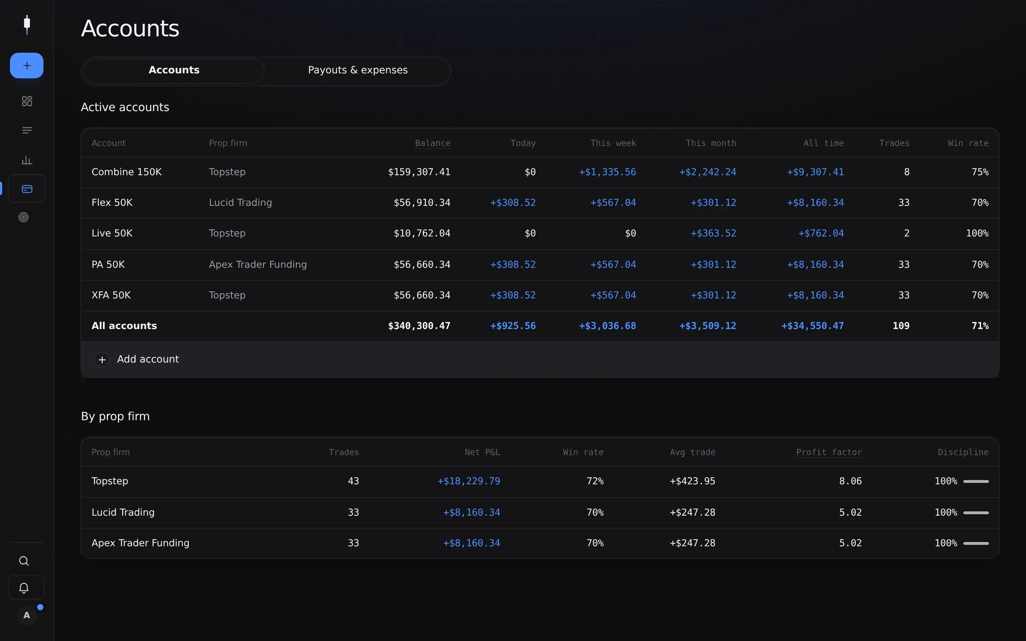Click the +$34,550.47 all time total
Screen dimensions: 1026x641
tap(812, 326)
